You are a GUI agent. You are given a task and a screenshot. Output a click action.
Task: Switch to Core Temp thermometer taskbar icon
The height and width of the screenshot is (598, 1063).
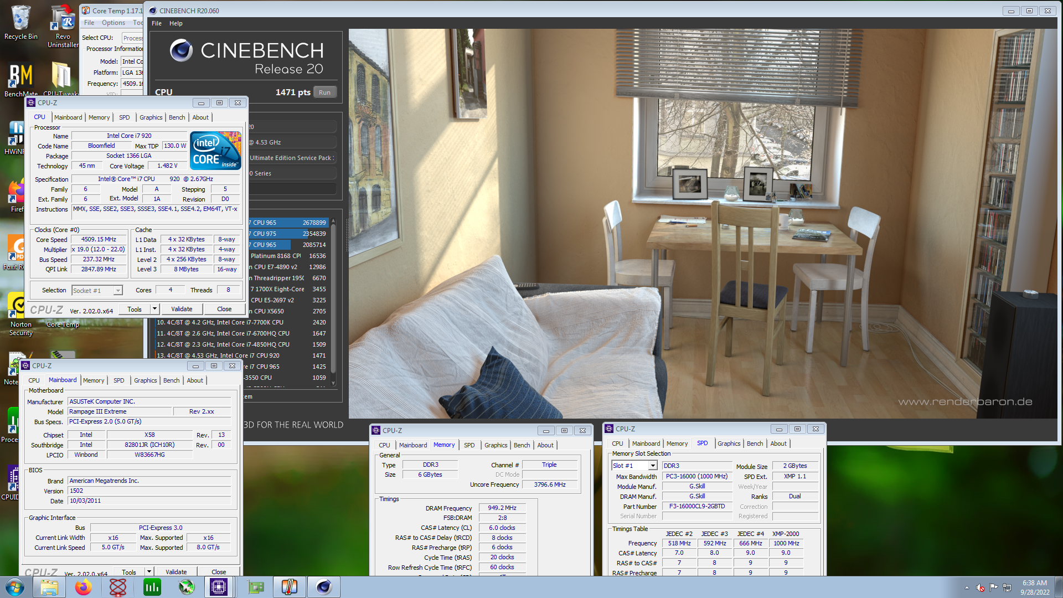click(x=290, y=587)
